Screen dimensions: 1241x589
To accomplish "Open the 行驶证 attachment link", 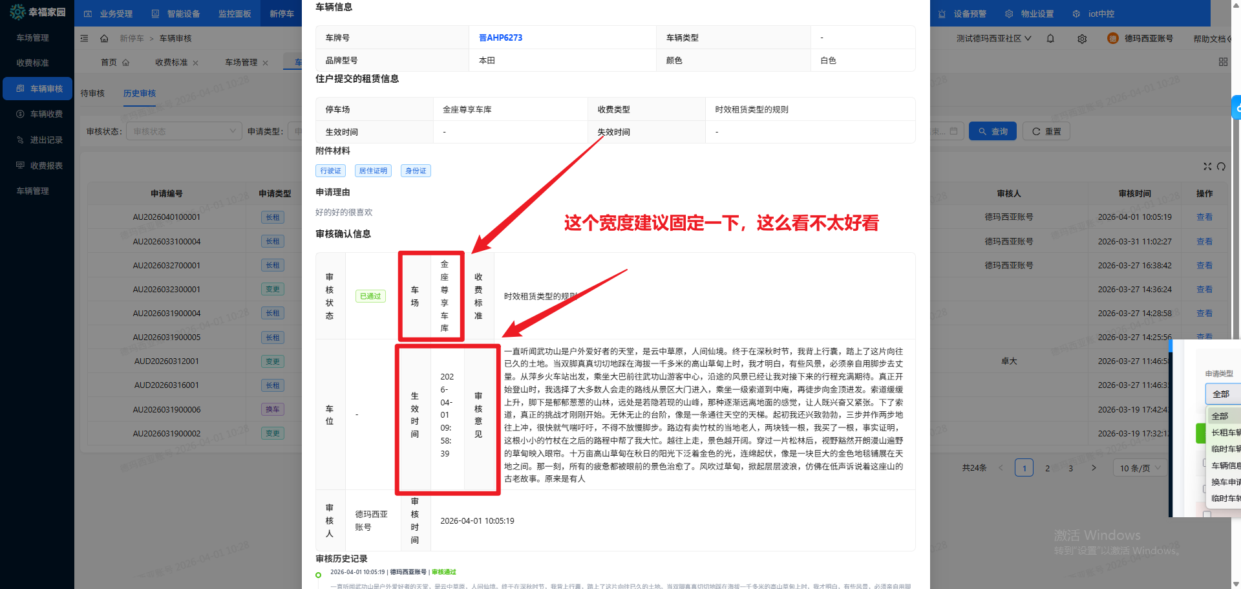I will pyautogui.click(x=330, y=170).
